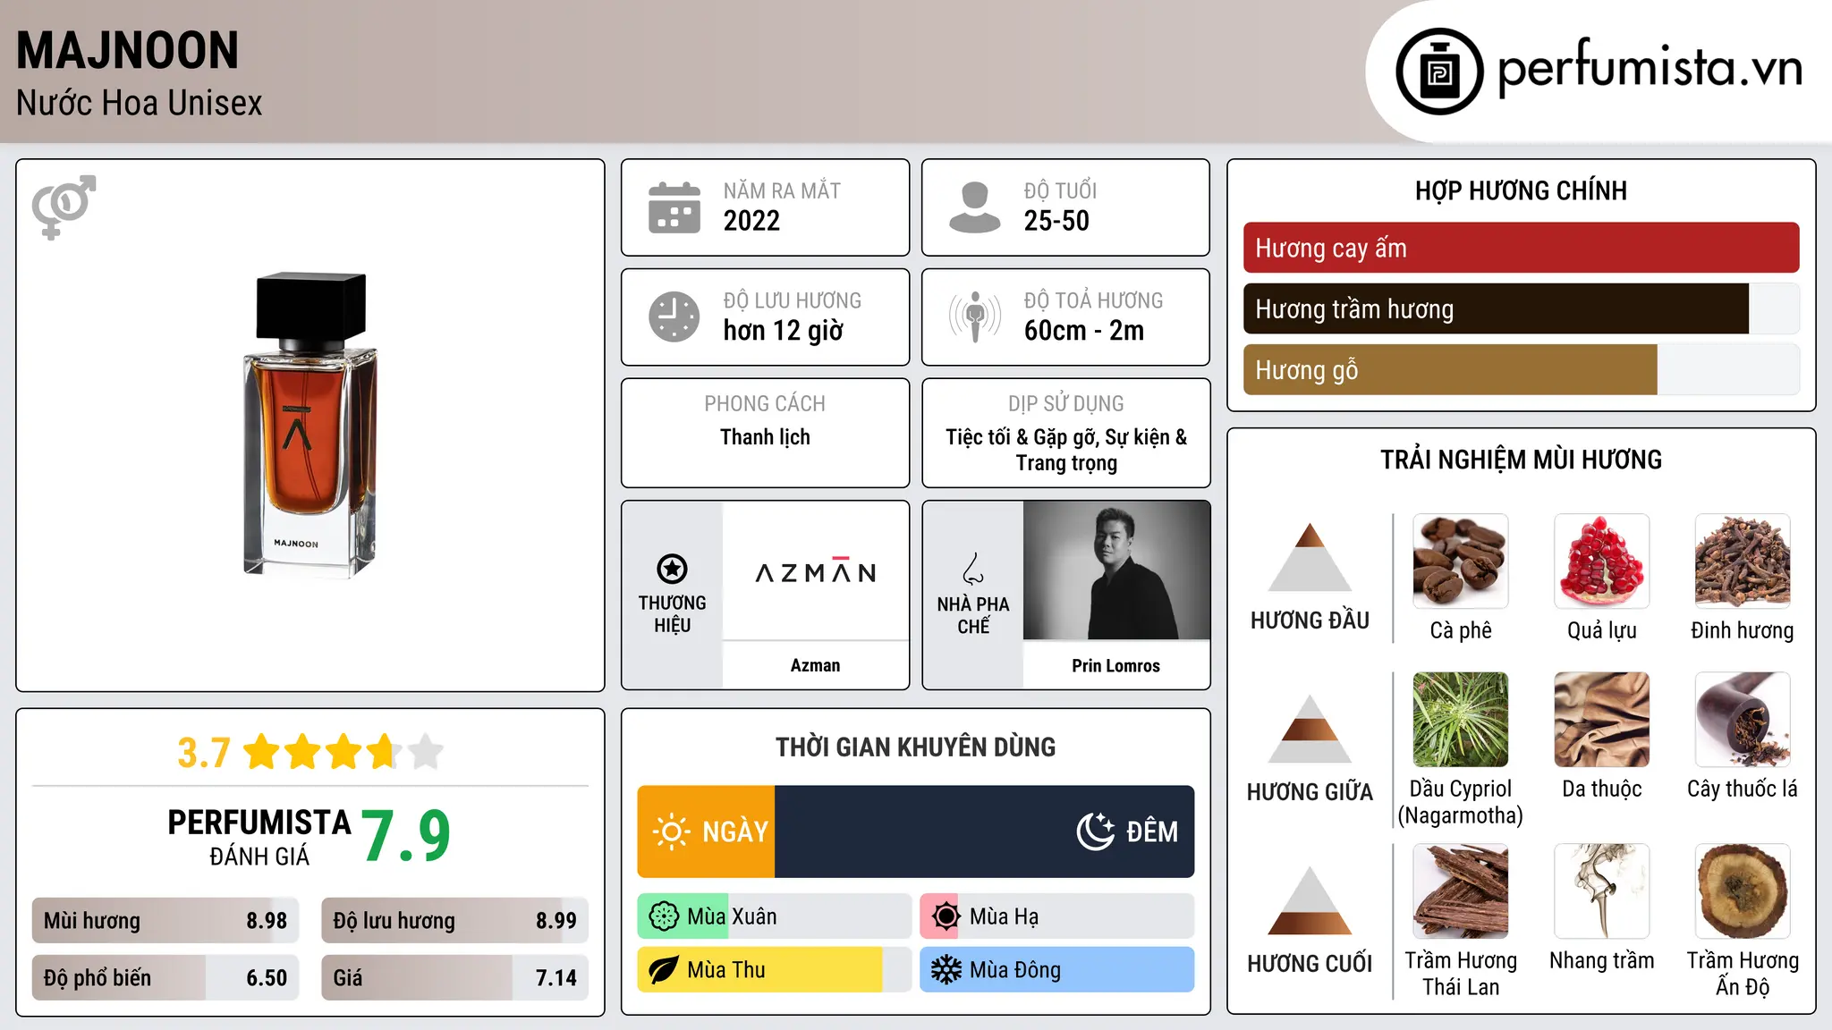Screen dimensions: 1832x1030
Task: Click the Mùa Thu season bar
Action: (x=775, y=970)
